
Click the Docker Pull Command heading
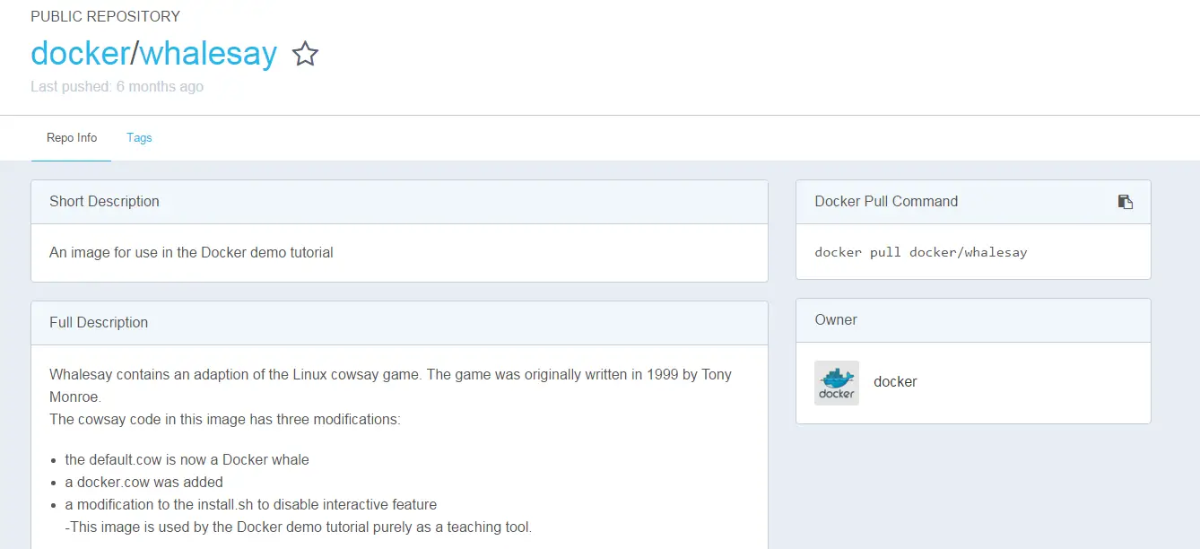point(886,202)
